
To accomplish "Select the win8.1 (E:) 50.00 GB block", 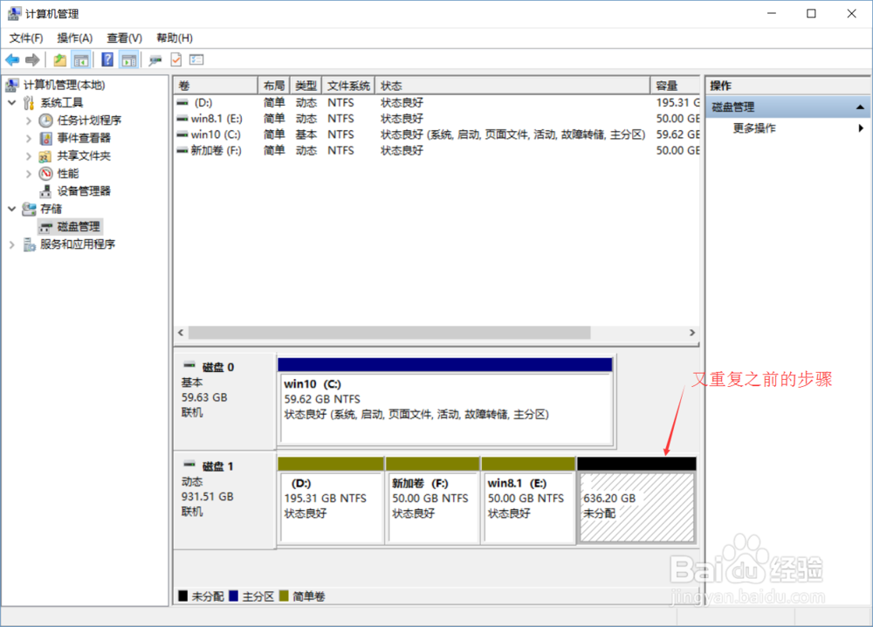I will click(x=528, y=500).
